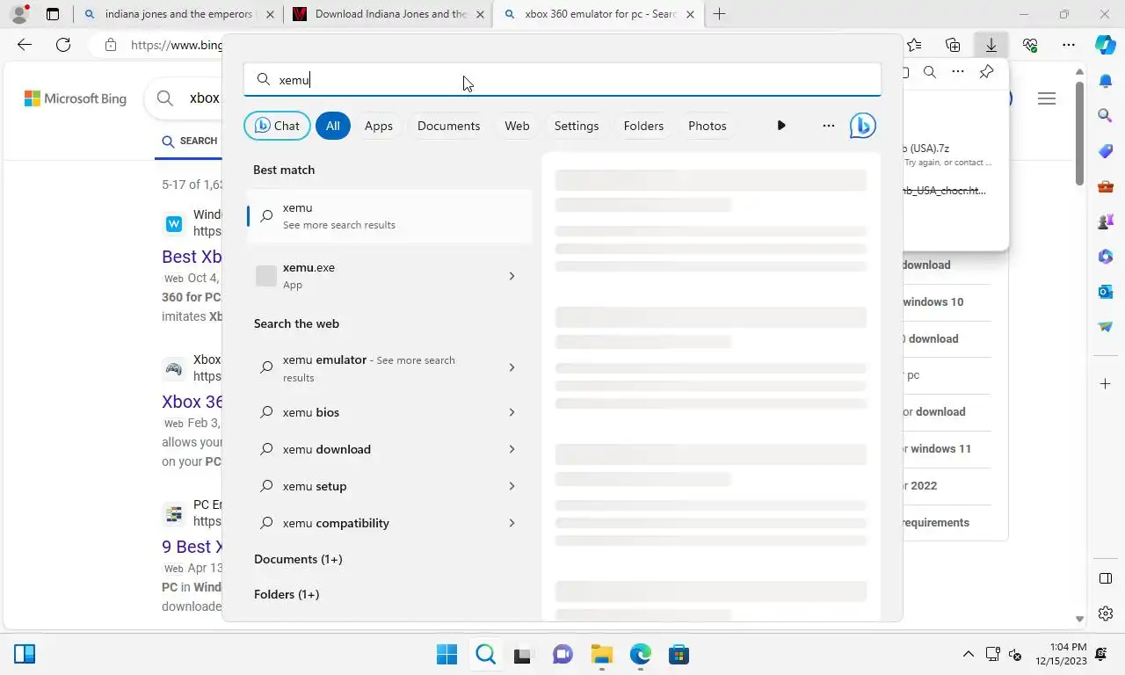Open the sidebar Drop paper-plane icon
Screen dimensions: 1125x675
(1106, 326)
